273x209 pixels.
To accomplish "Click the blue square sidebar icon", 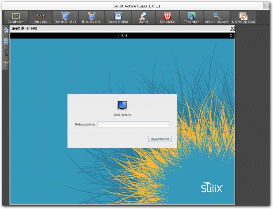I will (6, 41).
